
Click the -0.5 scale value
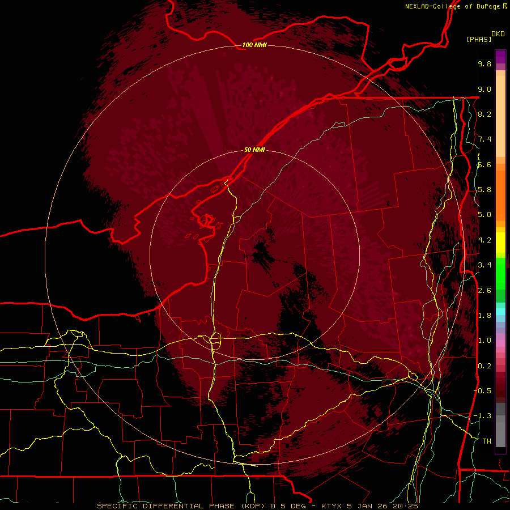click(482, 391)
